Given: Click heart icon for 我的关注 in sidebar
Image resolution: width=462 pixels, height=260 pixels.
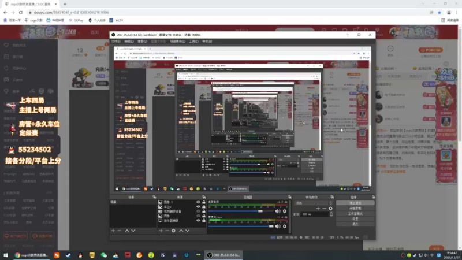Looking at the screenshot, I should 6,45.
